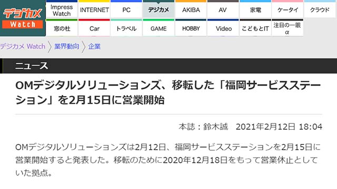Open the Video tab
This screenshot has height=189, width=337.
[x=223, y=28]
